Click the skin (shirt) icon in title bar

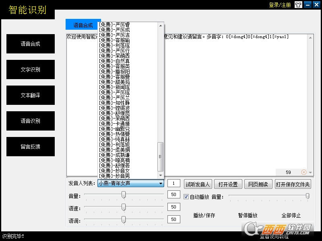tap(298, 5)
